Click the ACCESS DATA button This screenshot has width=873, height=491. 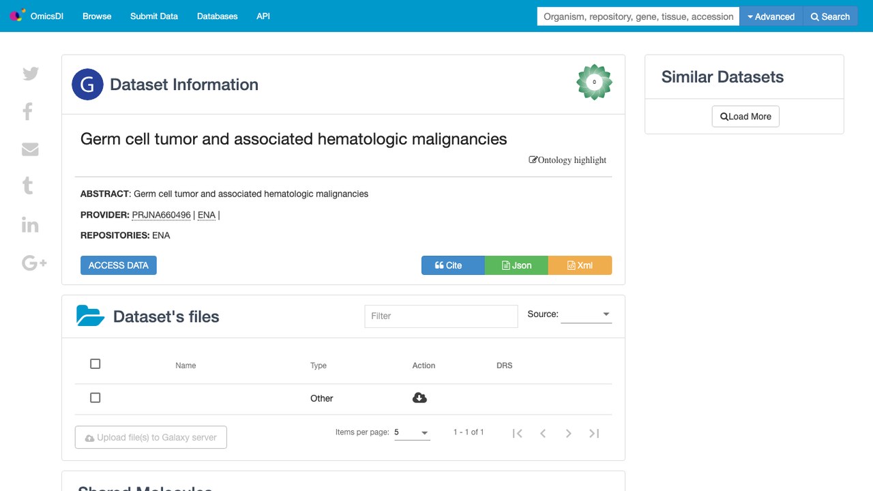pyautogui.click(x=119, y=265)
